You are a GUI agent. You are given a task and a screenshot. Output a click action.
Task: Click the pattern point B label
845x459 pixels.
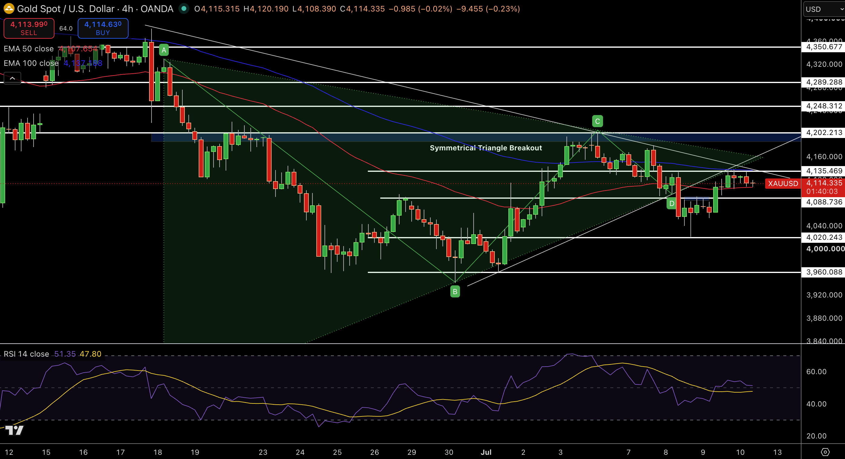click(x=455, y=292)
